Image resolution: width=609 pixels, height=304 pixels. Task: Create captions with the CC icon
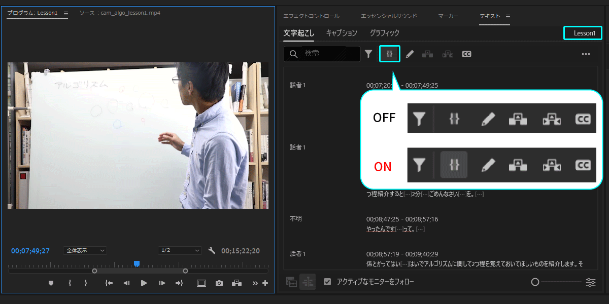point(466,54)
